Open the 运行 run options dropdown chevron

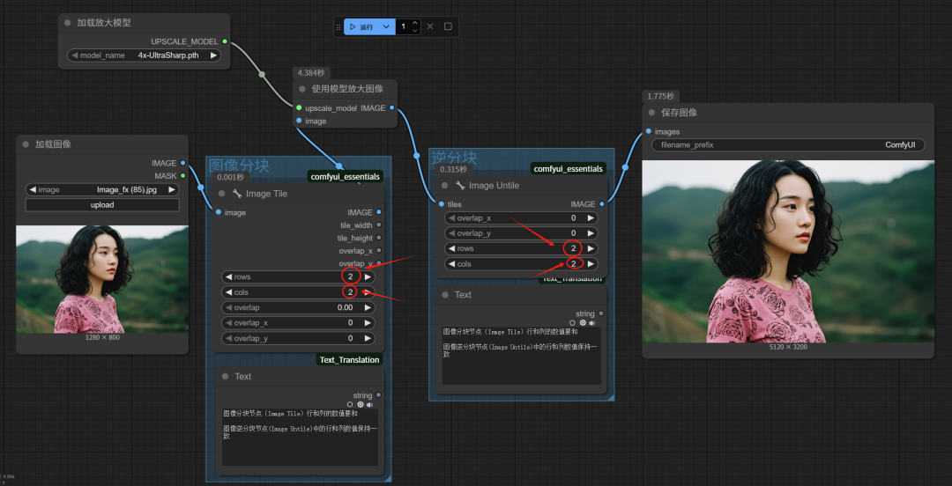[386, 26]
